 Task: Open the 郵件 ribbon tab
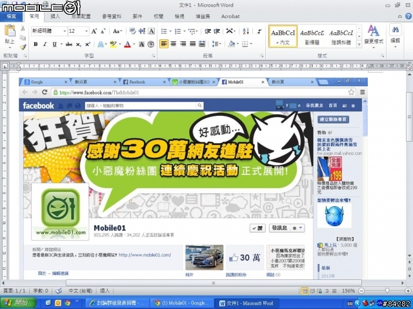137,16
